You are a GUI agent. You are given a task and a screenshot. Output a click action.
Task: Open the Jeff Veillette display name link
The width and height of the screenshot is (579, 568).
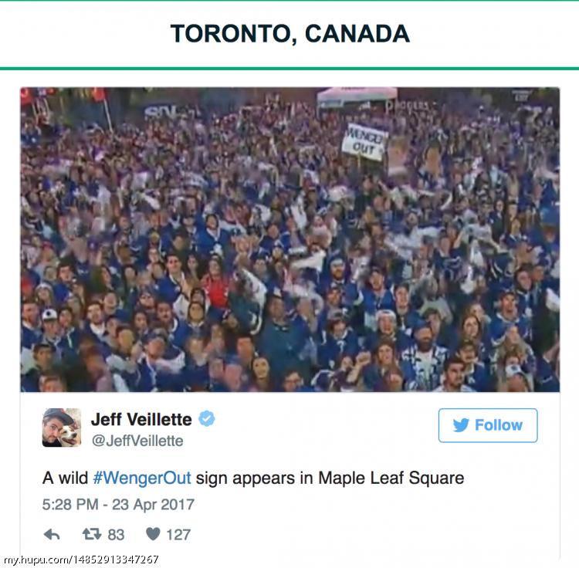click(x=141, y=419)
